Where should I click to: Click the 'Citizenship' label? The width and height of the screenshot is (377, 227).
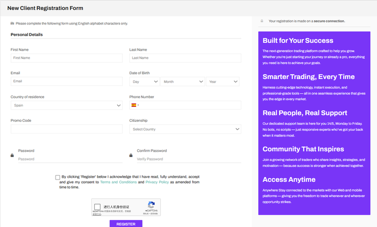click(x=138, y=120)
